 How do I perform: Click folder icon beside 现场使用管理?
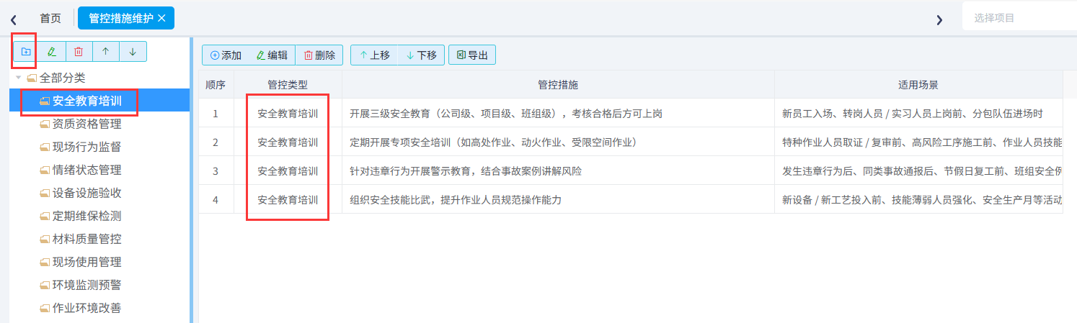click(45, 262)
